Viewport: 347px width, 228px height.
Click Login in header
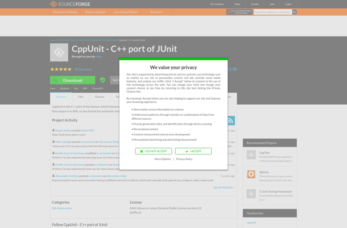click(x=288, y=4)
